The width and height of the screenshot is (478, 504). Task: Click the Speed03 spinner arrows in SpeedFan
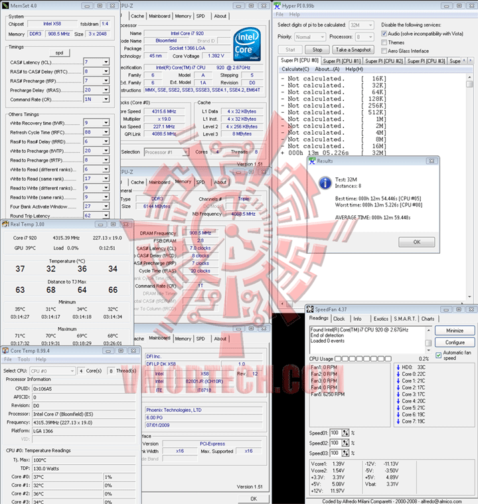345,453
